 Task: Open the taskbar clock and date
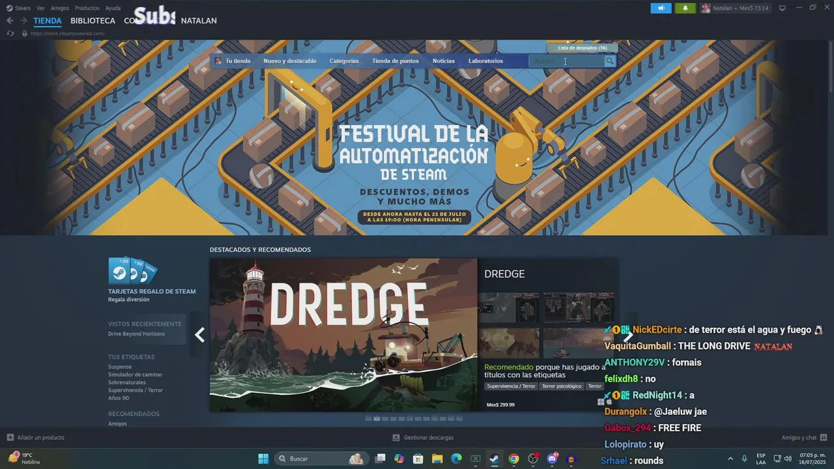[812, 459]
